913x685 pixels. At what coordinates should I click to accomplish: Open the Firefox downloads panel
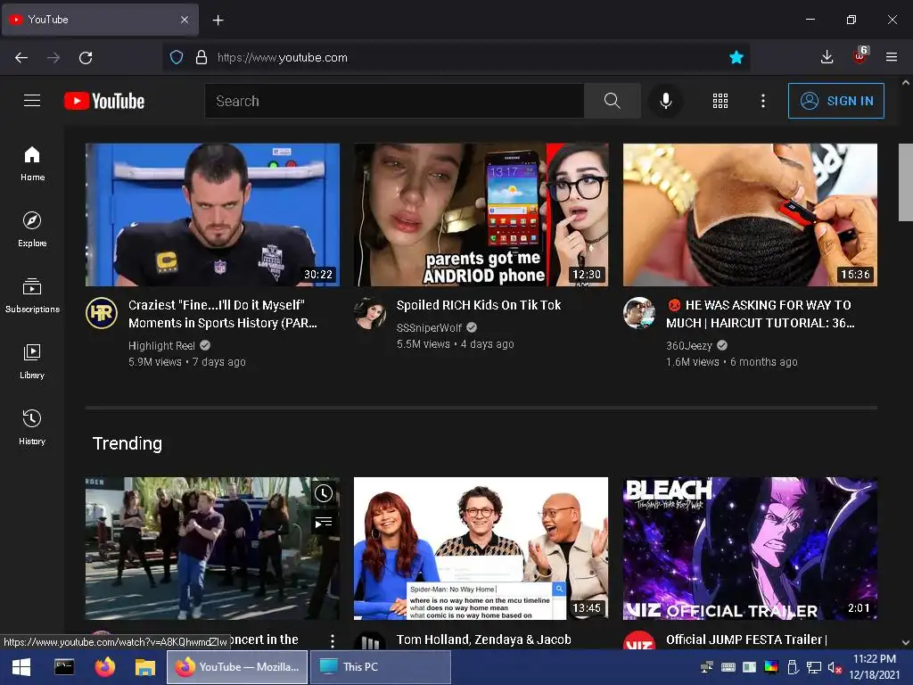point(827,57)
